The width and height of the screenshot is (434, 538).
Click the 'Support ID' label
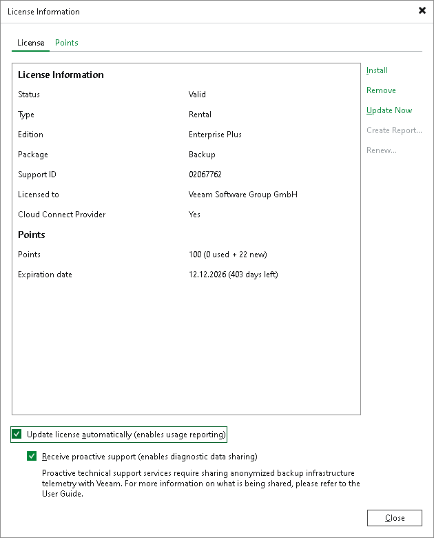click(x=37, y=175)
